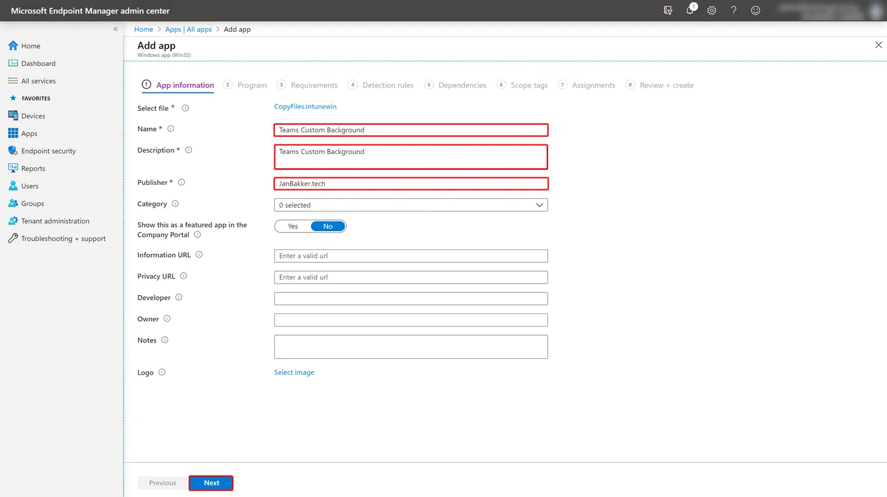The width and height of the screenshot is (887, 497).
Task: Click into the Owner field
Action: 411,320
